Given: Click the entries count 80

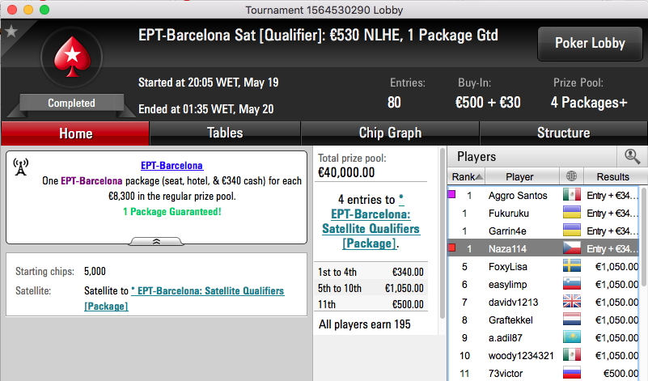Looking at the screenshot, I should coord(394,102).
